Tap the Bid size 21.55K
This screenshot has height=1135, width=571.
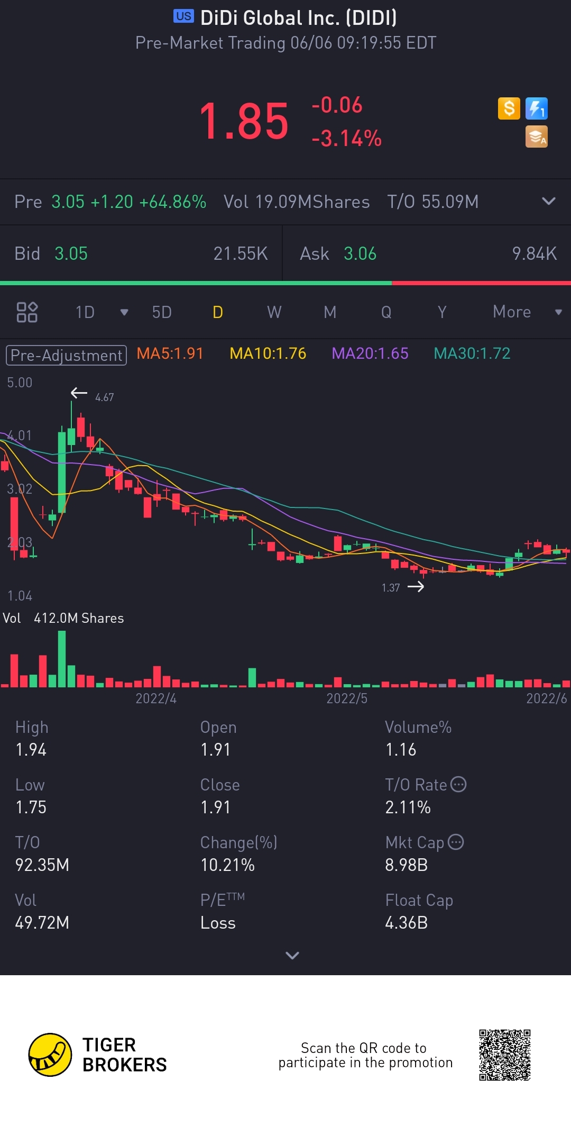(x=241, y=253)
